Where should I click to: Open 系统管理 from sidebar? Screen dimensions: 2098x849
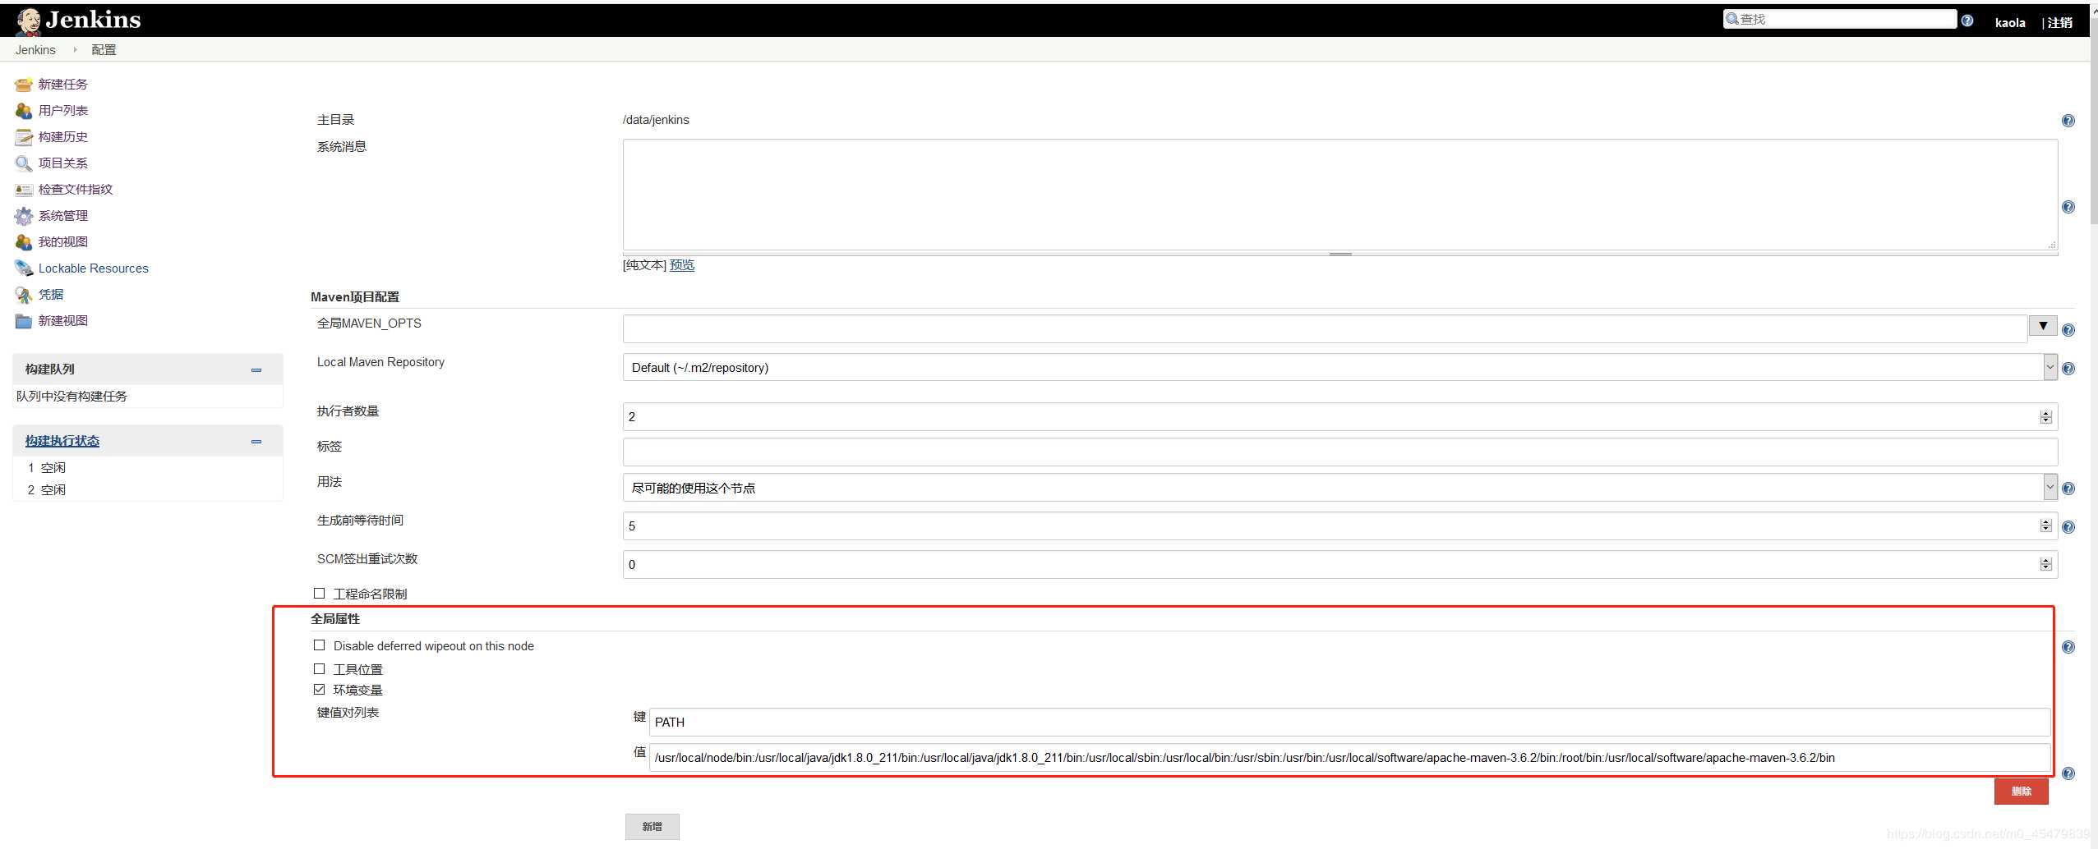pyautogui.click(x=62, y=216)
